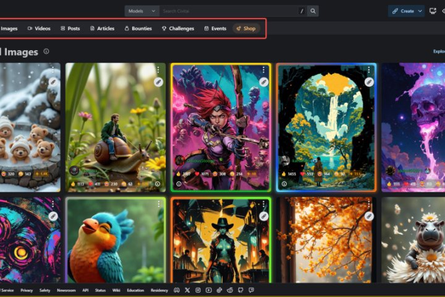Open the blue bird image thumbnail
445x297 pixels.
[115, 240]
